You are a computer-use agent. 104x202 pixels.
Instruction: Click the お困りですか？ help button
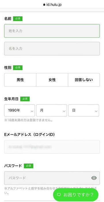(x=75, y=195)
